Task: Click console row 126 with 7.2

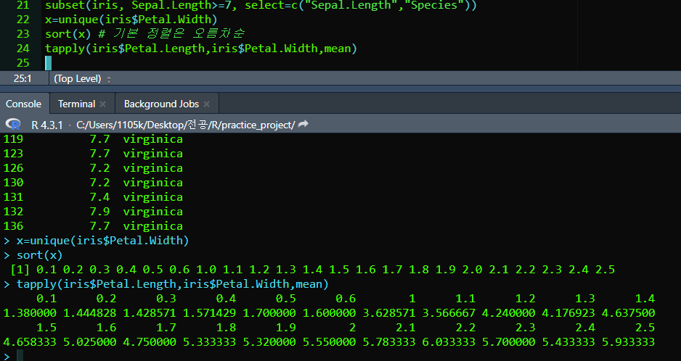Action: (x=93, y=168)
